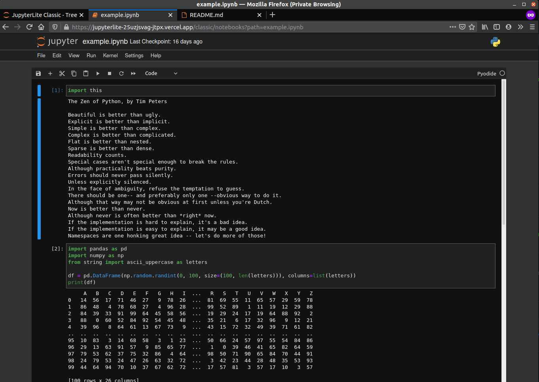Open the Settings menu
539x382 pixels.
pos(134,56)
